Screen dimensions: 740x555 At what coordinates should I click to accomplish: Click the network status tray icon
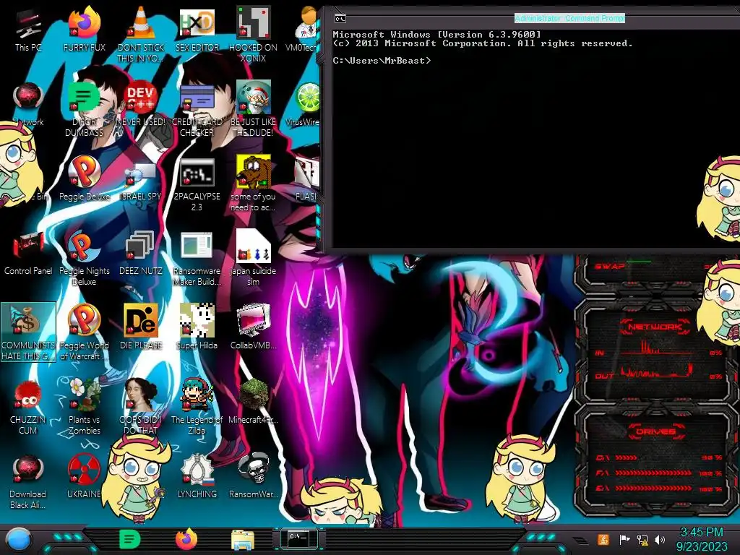click(642, 539)
